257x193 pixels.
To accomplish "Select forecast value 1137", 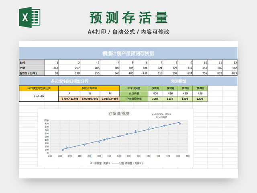I will 170,99.
